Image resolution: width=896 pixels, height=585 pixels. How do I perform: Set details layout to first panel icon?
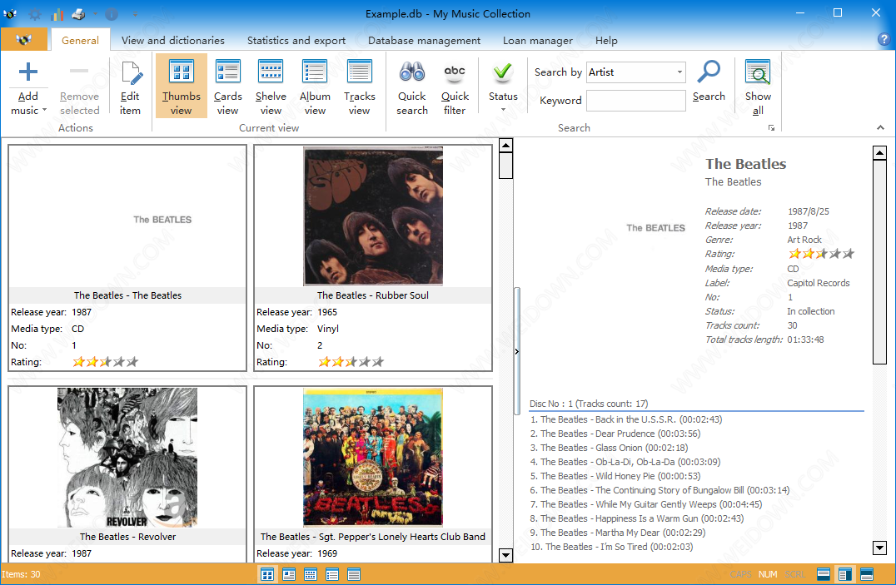click(824, 574)
